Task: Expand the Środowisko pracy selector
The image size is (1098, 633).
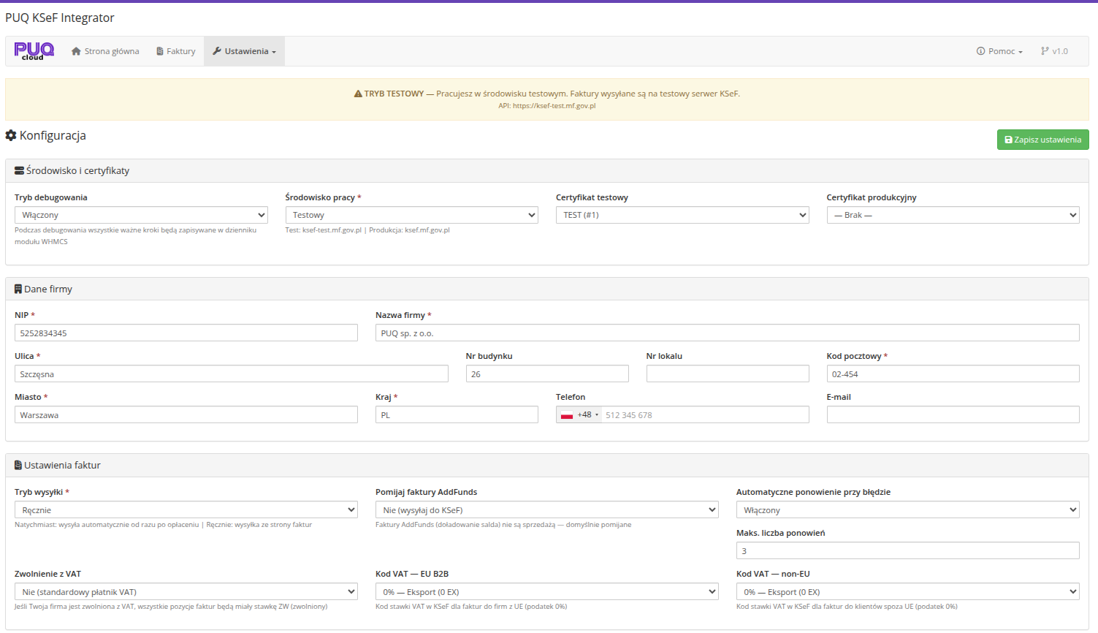Action: pos(411,215)
